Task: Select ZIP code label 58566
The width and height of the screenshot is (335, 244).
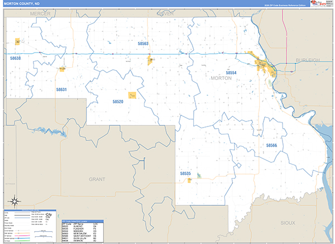Action: coord(271,146)
